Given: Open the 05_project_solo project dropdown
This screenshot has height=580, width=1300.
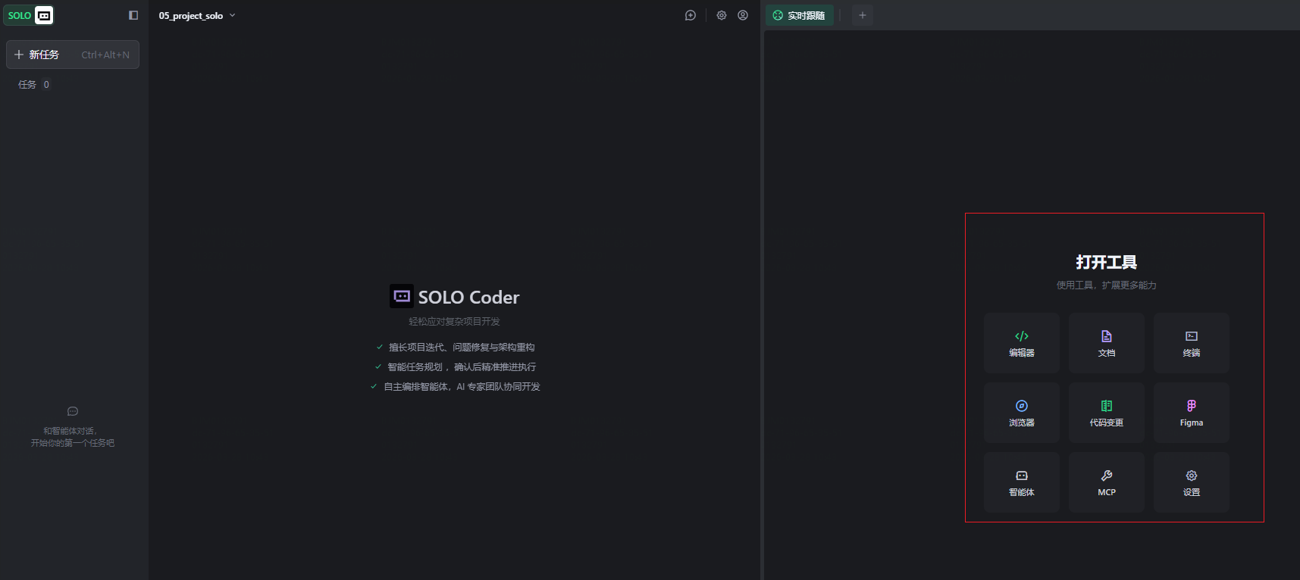Looking at the screenshot, I should (x=197, y=15).
